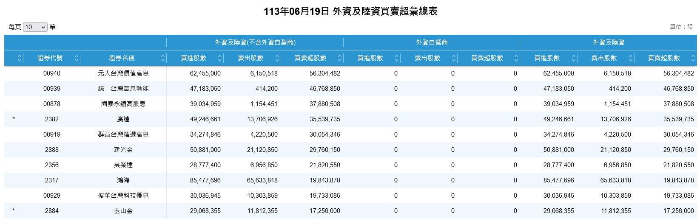Click 21,120,850 in the 不含外資自營商 賣出股數 column
This screenshot has height=224, width=700.
[262, 150]
